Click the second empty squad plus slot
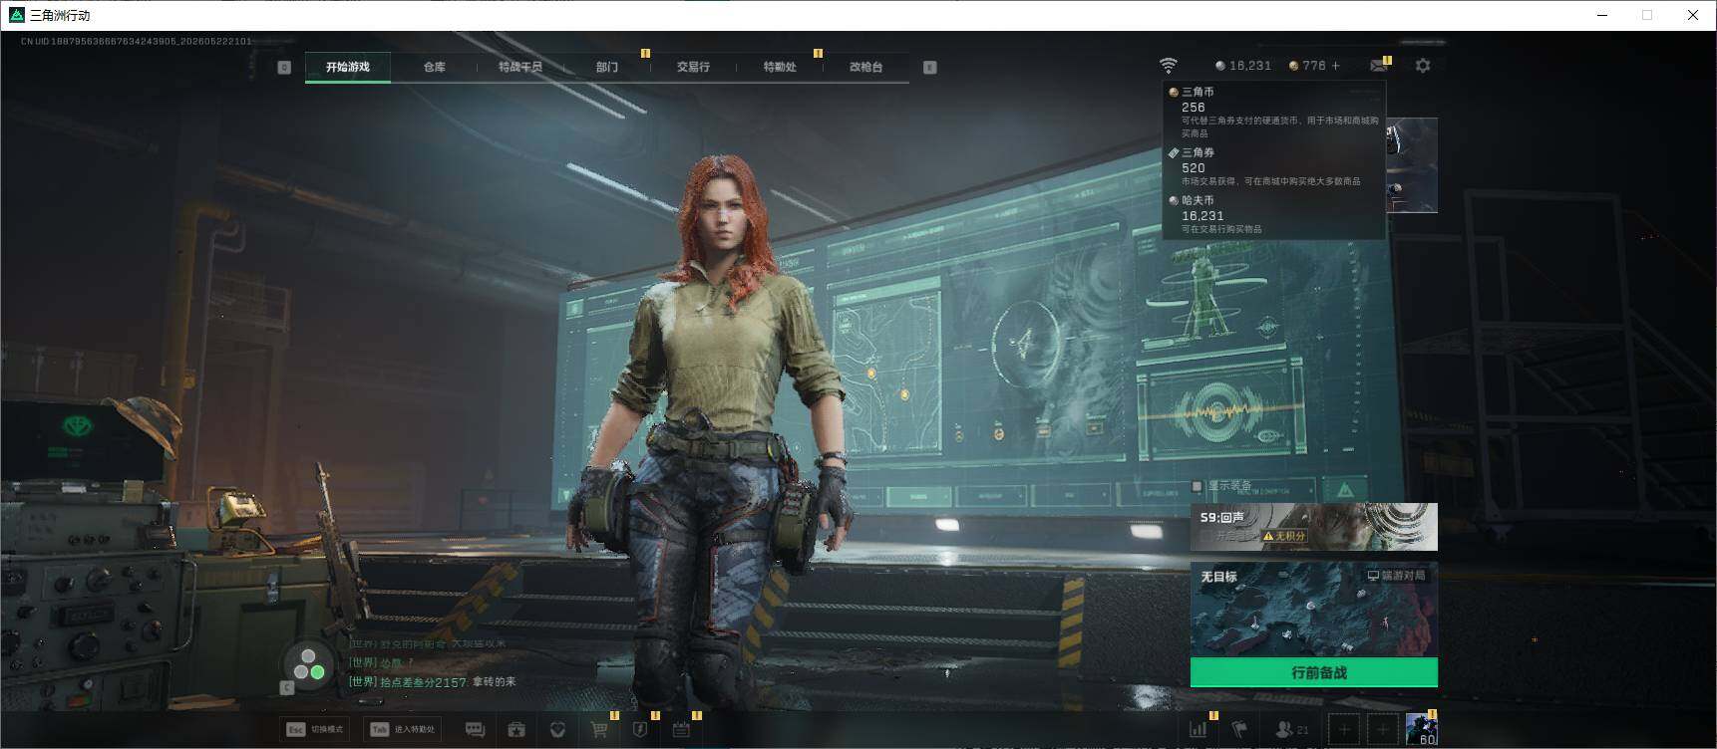The width and height of the screenshot is (1717, 749). coord(1382,730)
